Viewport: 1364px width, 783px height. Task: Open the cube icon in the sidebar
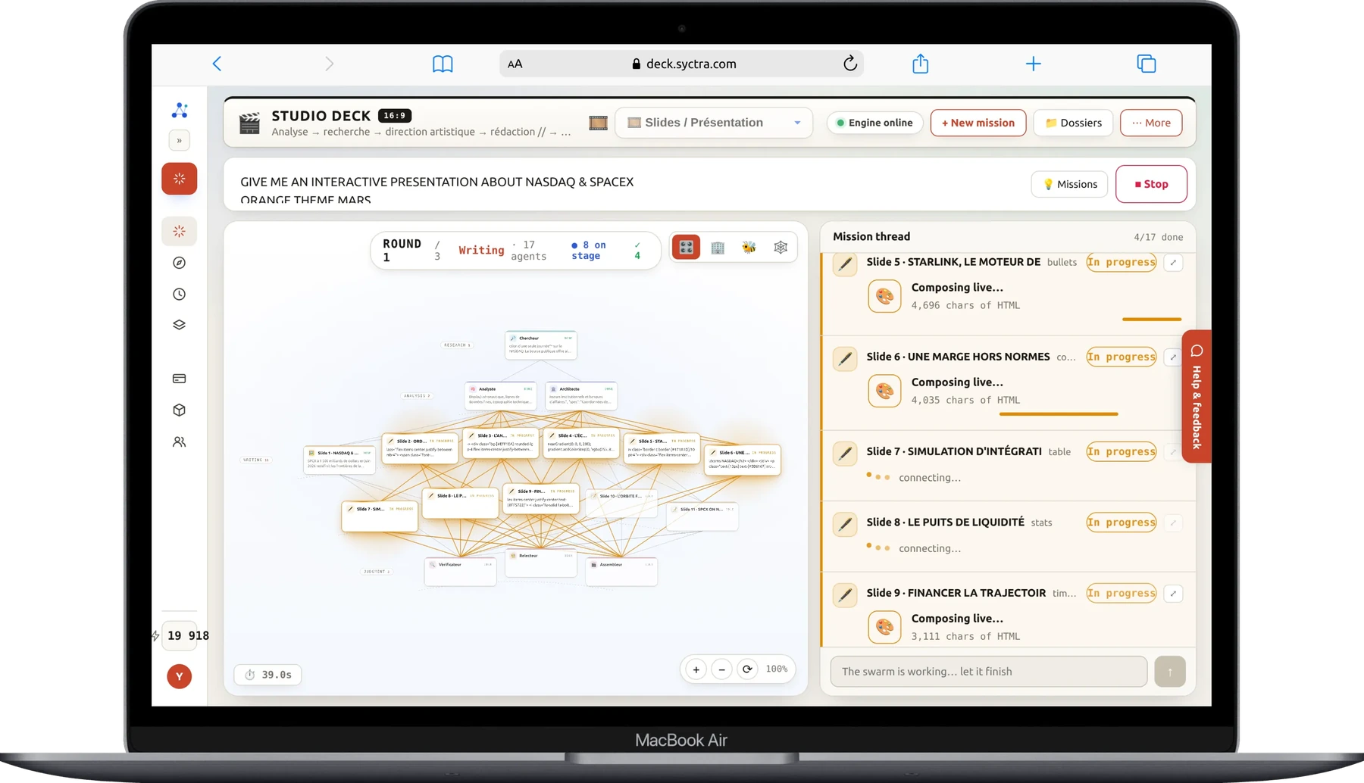(x=180, y=410)
